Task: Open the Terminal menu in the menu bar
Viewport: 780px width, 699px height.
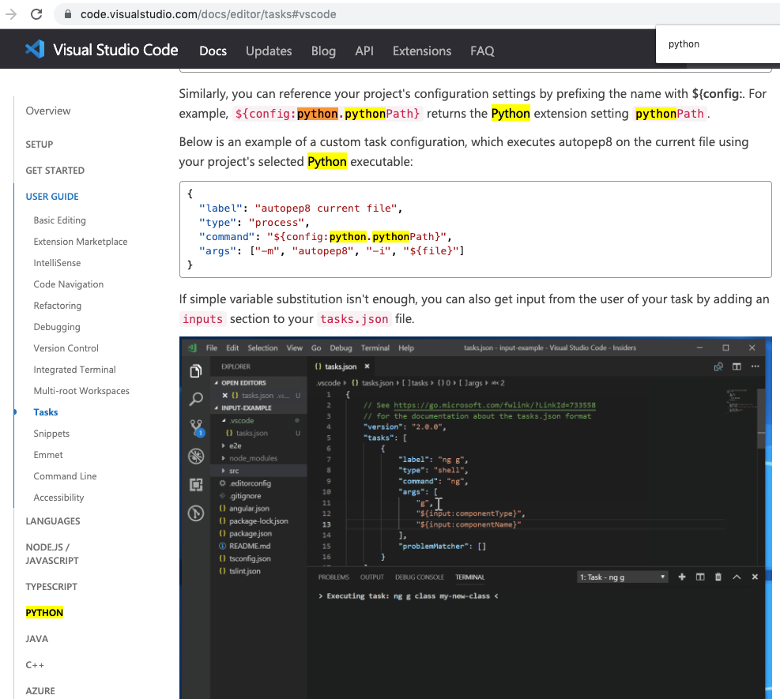Action: (375, 348)
